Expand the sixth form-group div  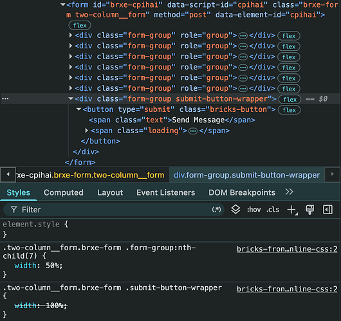71,88
